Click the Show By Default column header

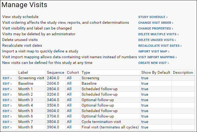156,73
